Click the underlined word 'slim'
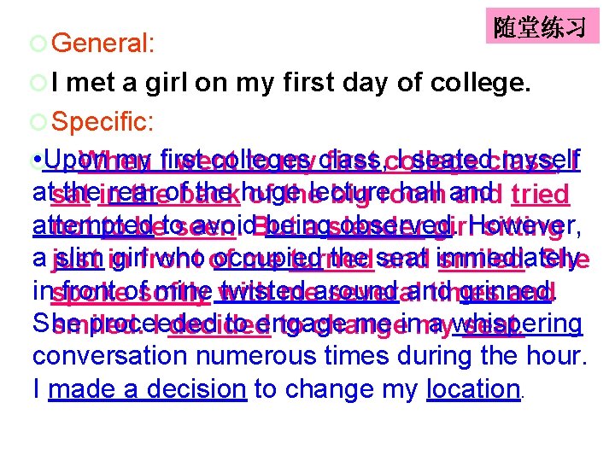Screen dimensions: 615x461 coord(79,259)
